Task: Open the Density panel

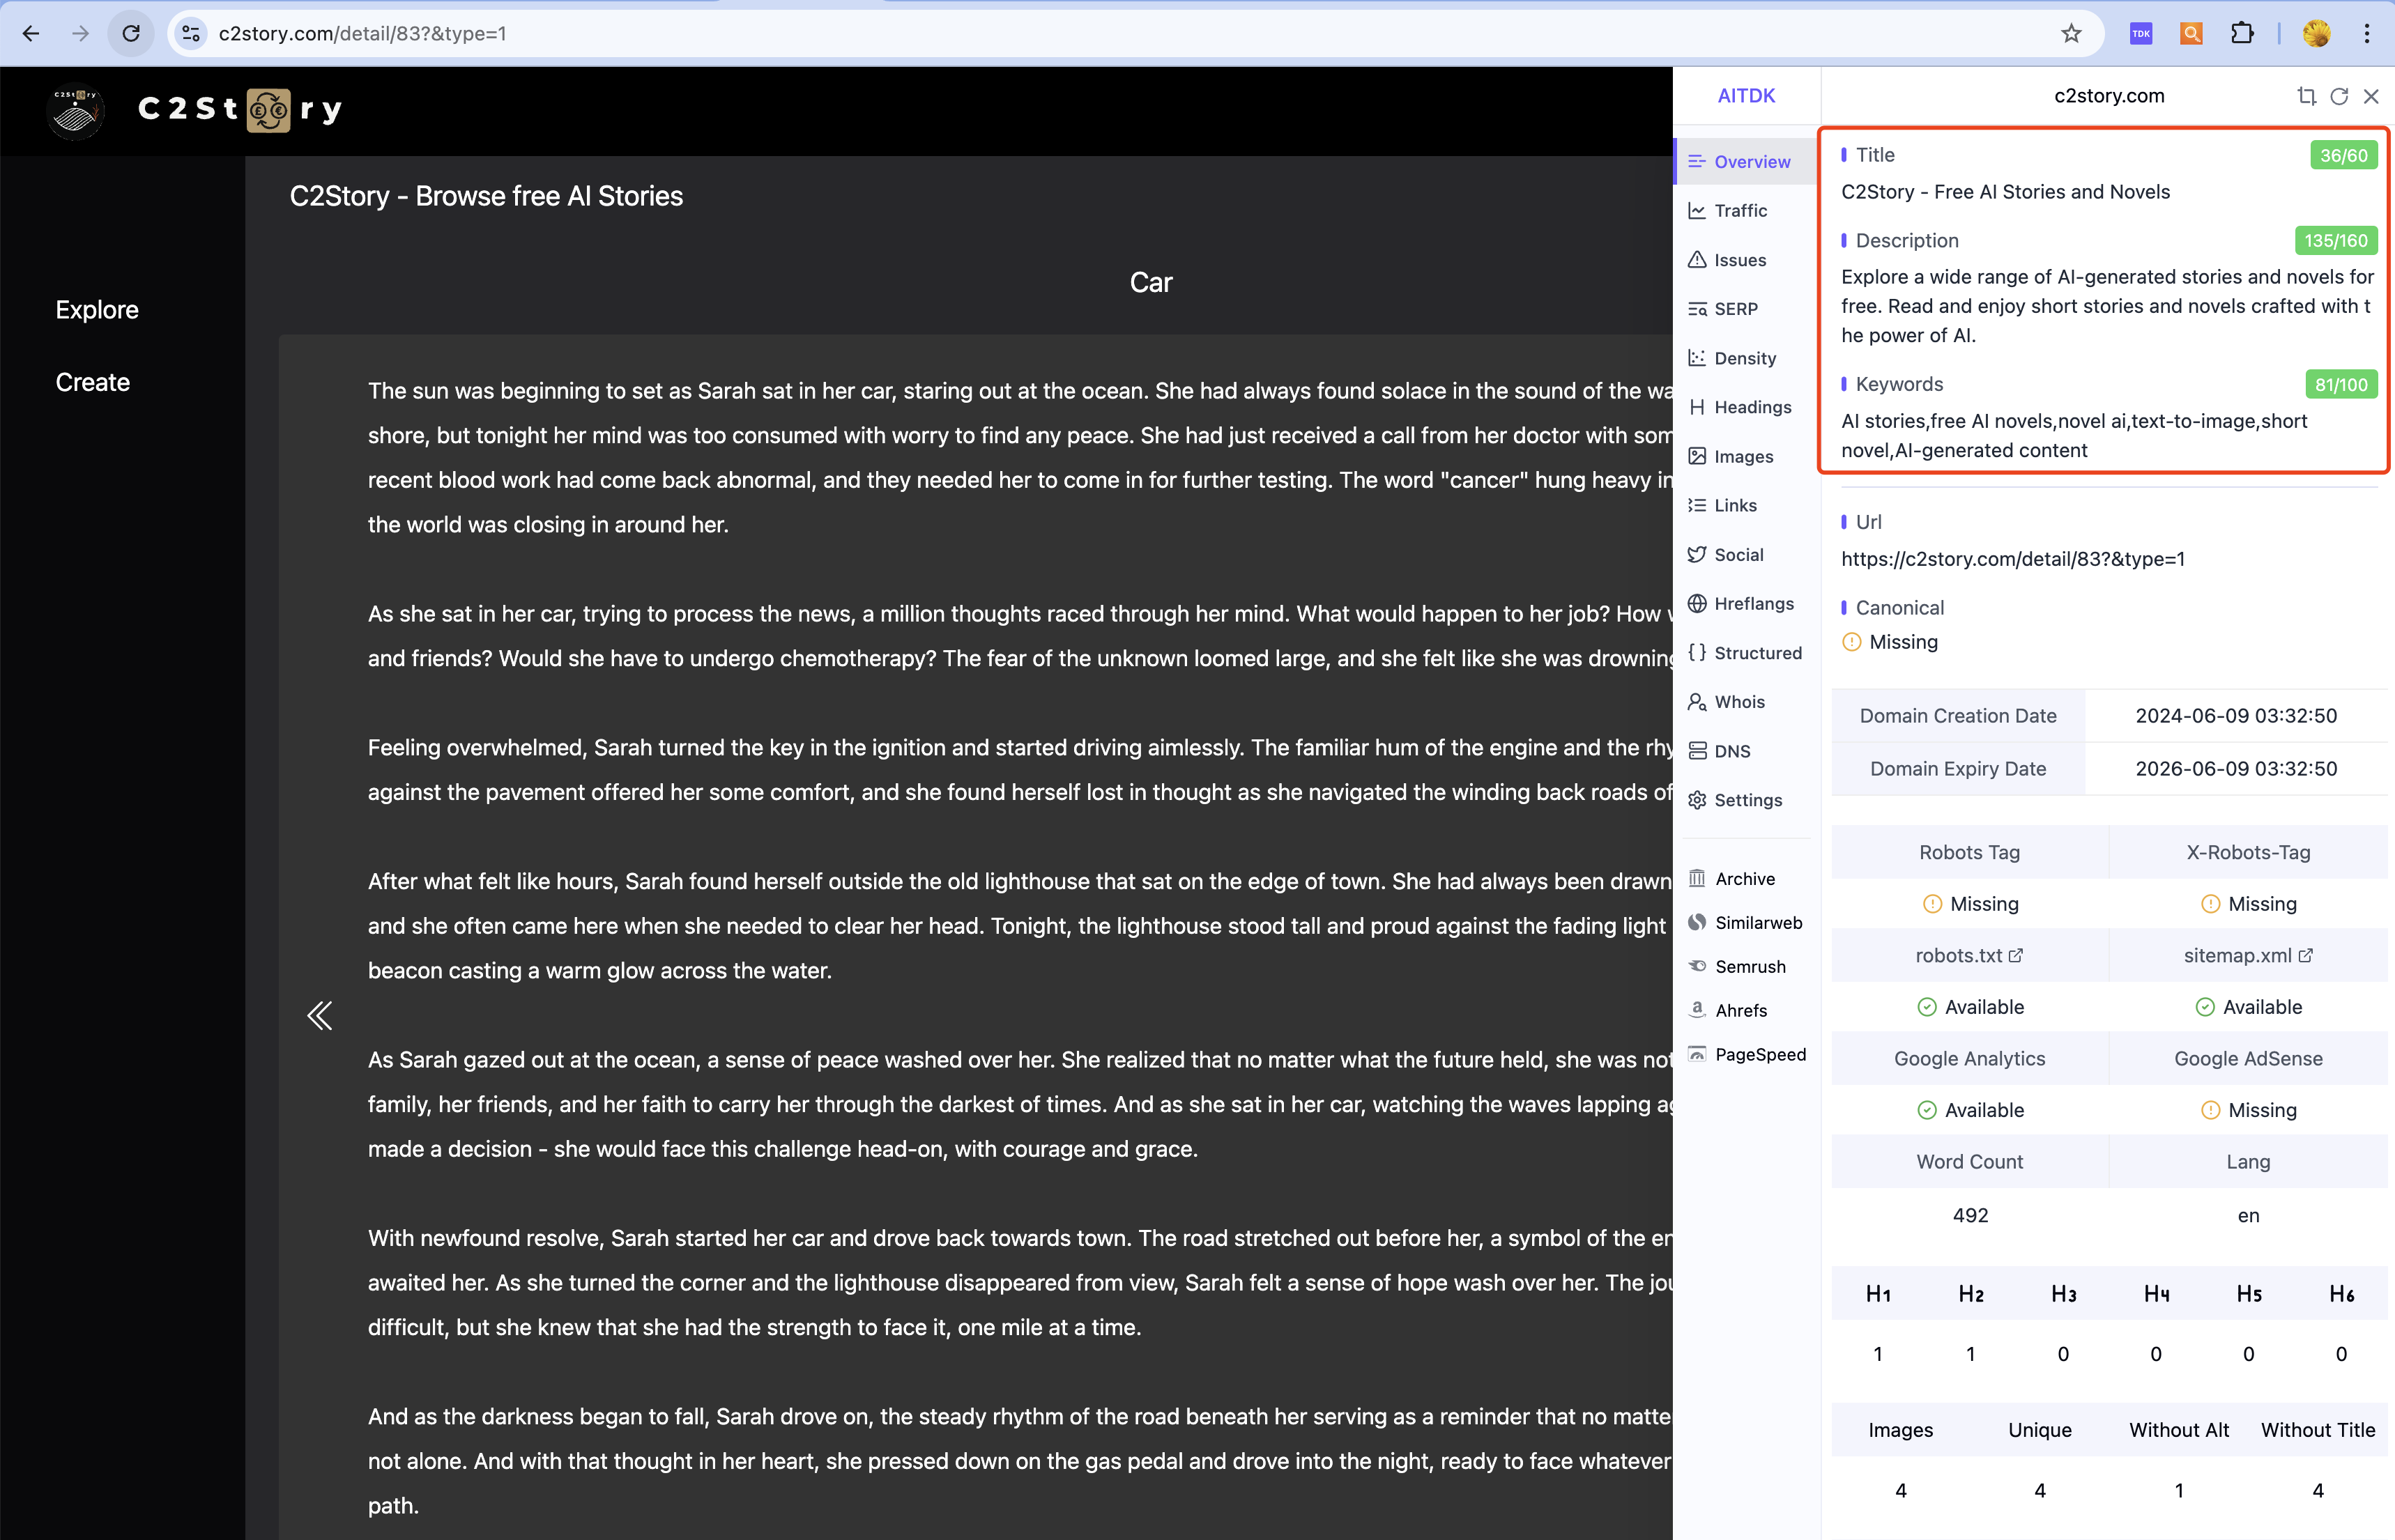Action: [1745, 358]
